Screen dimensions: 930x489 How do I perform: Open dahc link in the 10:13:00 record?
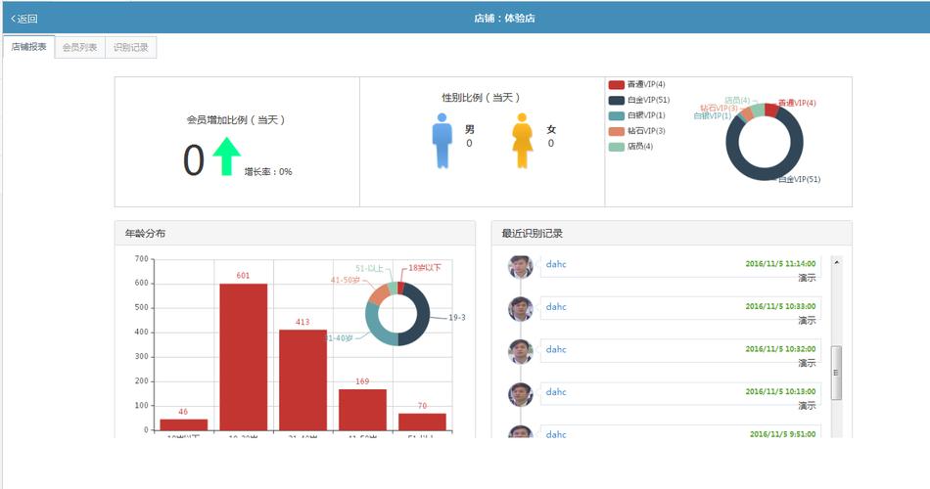click(x=556, y=392)
